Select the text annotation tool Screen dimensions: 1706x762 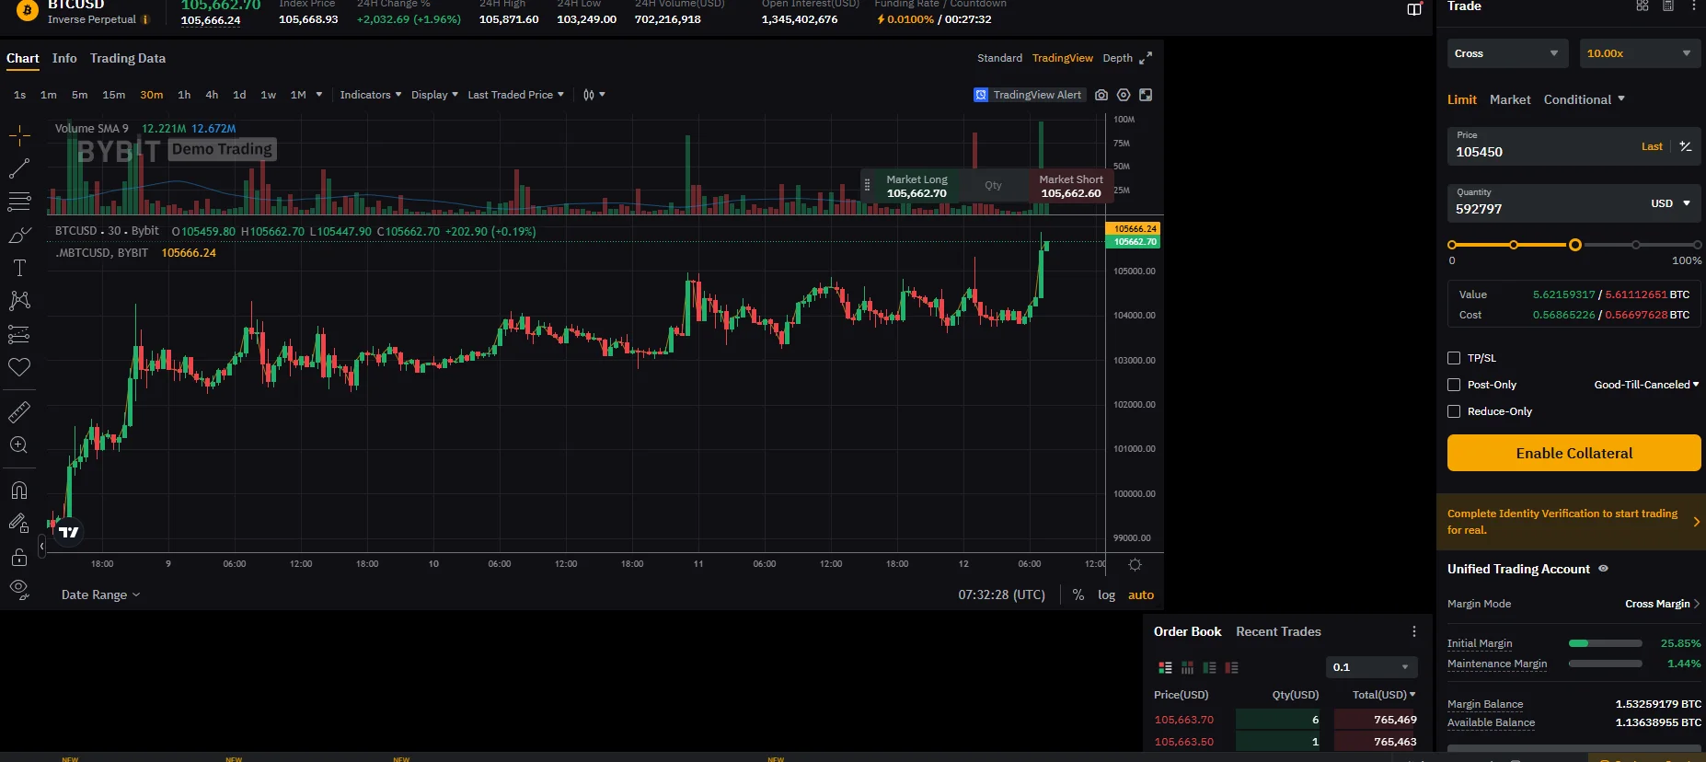19,268
